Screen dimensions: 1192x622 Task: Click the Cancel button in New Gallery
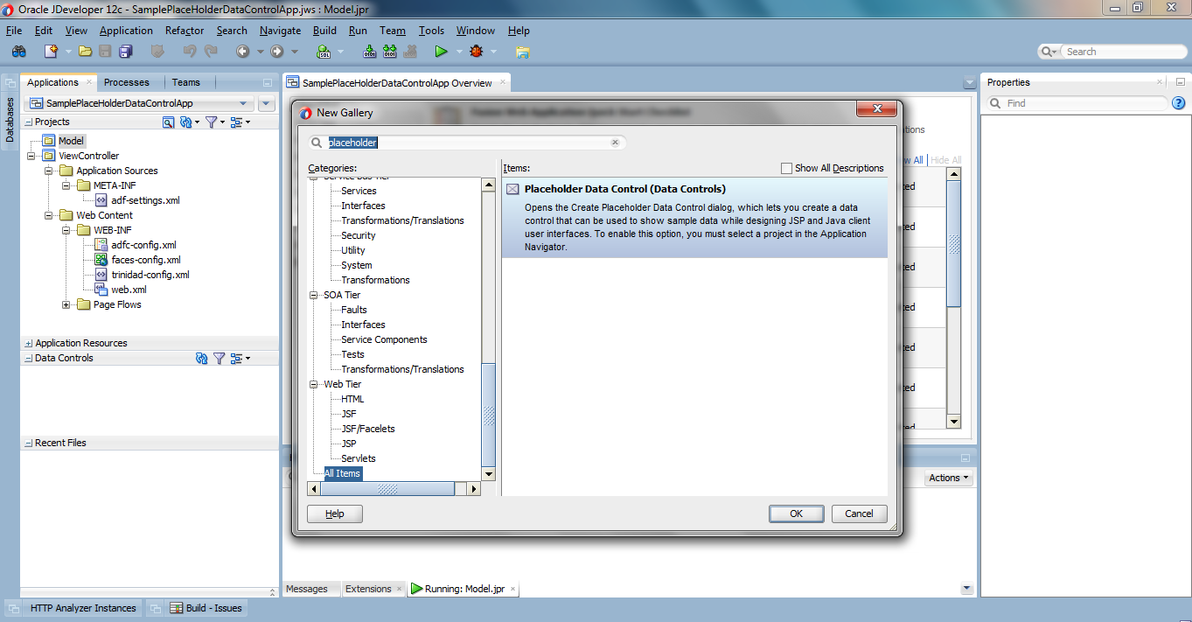pos(859,514)
